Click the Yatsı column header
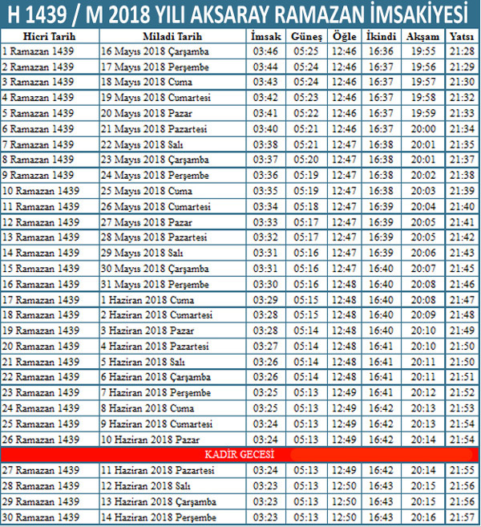Viewport: 481px width, 527px height. 461,37
